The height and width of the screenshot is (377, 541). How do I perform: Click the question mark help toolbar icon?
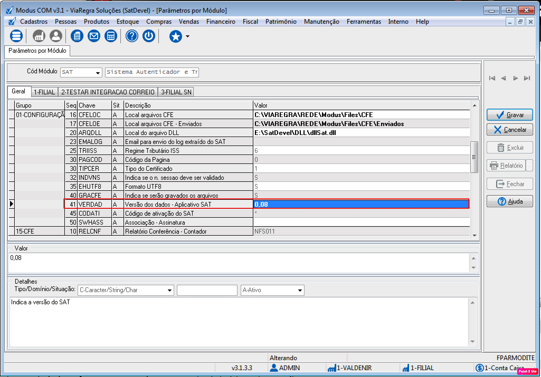point(132,36)
